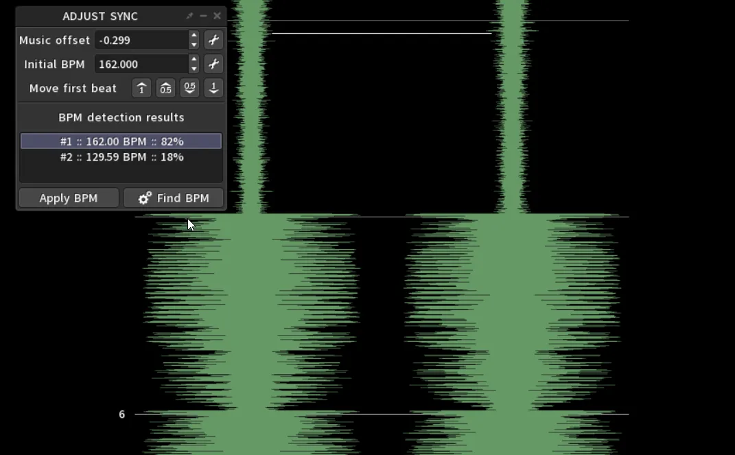Viewport: 735px width, 455px height.
Task: Move first beat up by 1
Action: [x=141, y=89]
